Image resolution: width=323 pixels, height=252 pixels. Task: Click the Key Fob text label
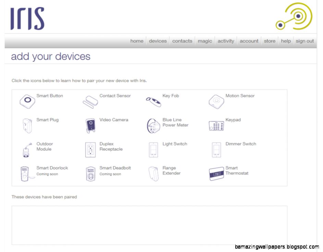[171, 96]
